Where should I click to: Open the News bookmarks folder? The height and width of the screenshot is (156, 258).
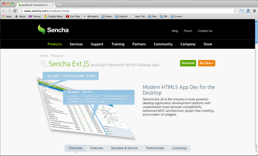coord(107,16)
